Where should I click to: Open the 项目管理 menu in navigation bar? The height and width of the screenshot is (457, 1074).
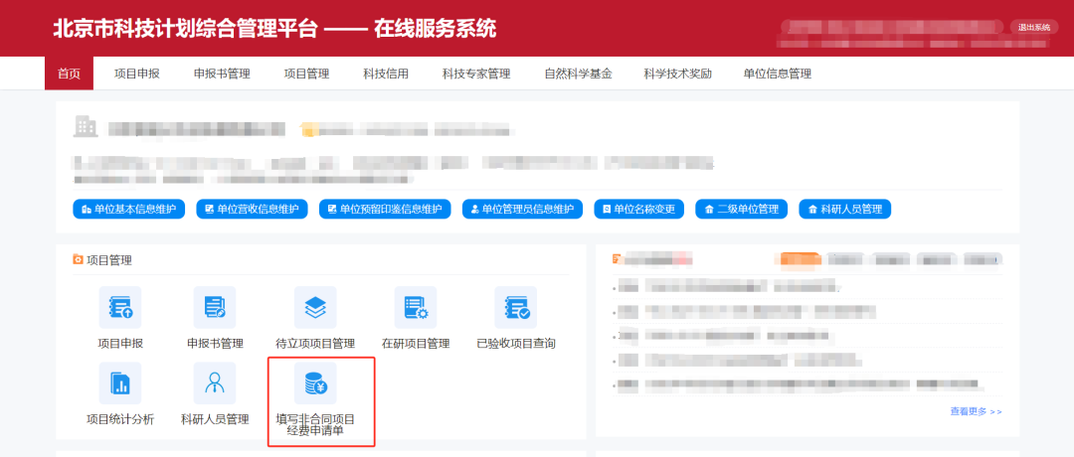(x=306, y=74)
